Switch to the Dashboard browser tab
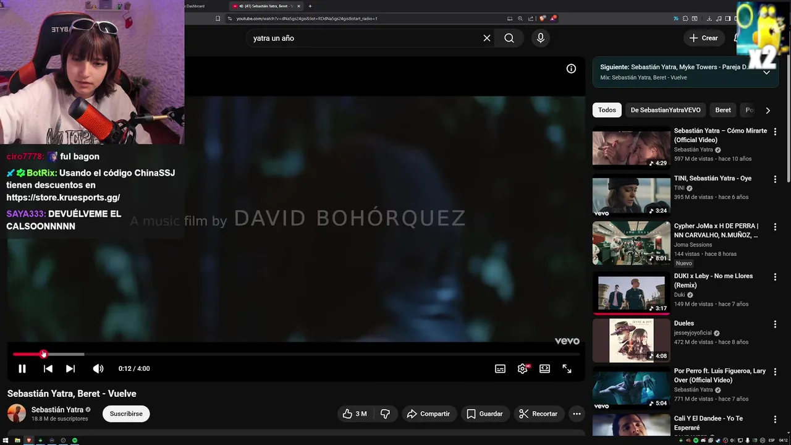The width and height of the screenshot is (791, 445). pyautogui.click(x=195, y=6)
